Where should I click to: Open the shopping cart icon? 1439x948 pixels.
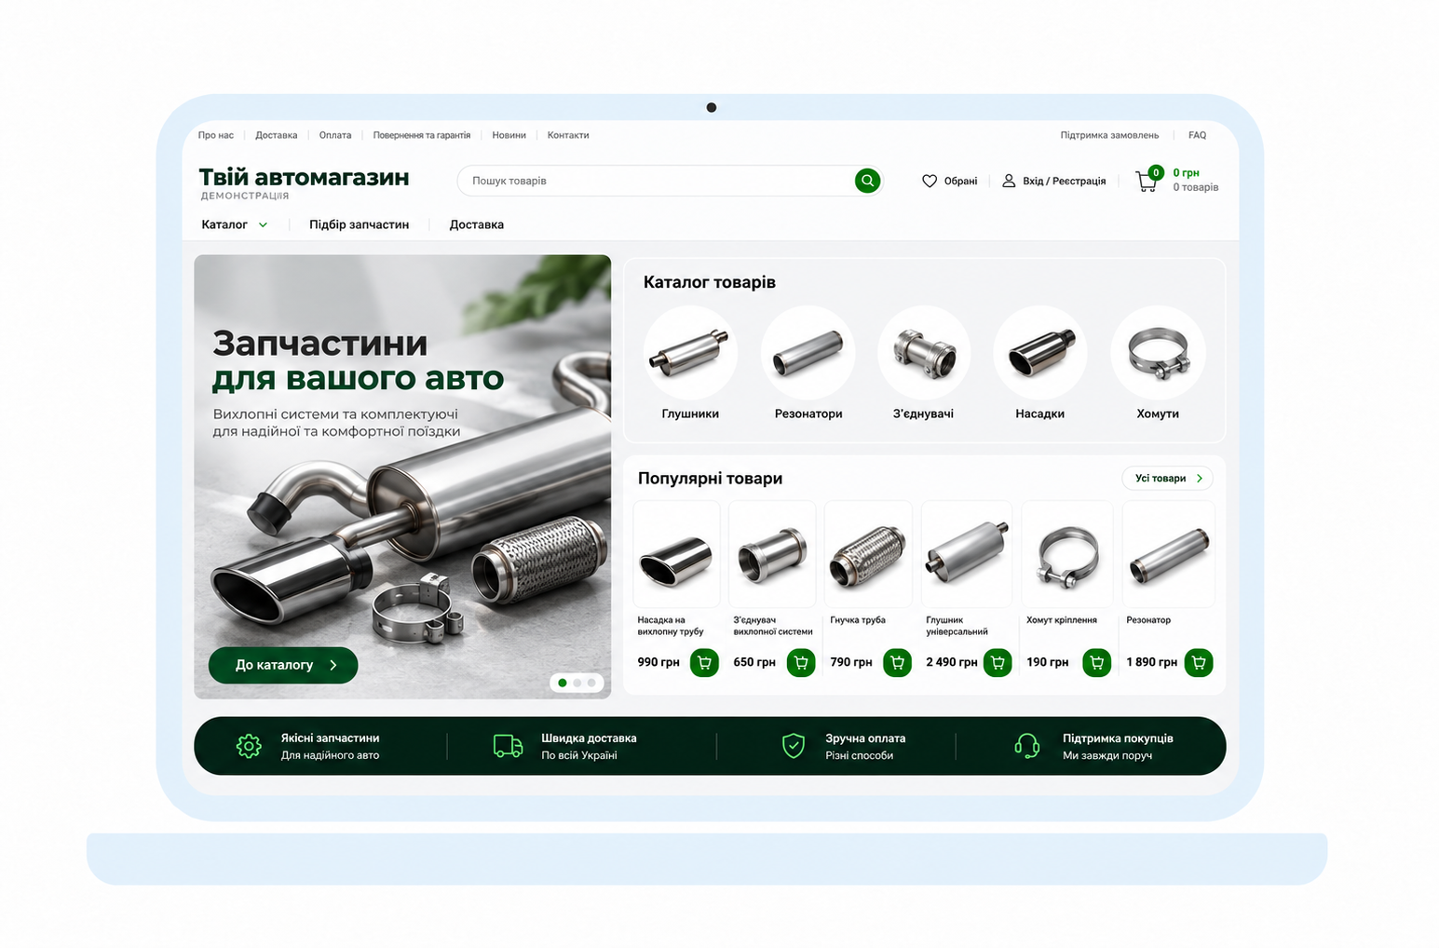tap(1147, 181)
